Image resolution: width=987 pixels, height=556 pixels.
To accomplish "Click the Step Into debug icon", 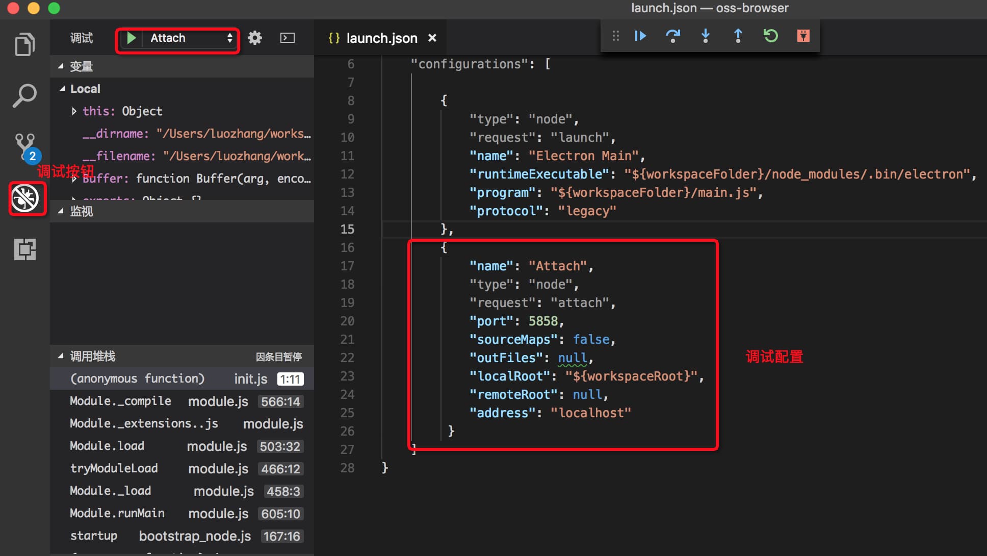I will pyautogui.click(x=706, y=36).
